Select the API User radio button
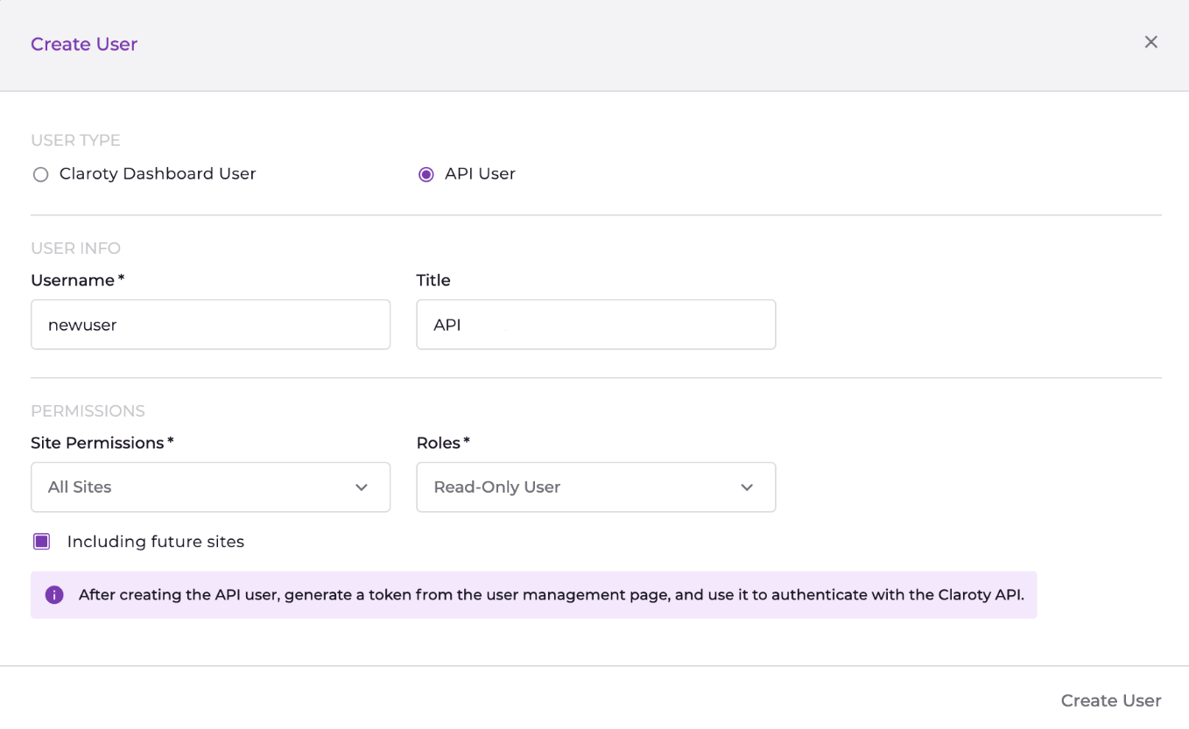Image resolution: width=1189 pixels, height=729 pixels. coord(426,174)
